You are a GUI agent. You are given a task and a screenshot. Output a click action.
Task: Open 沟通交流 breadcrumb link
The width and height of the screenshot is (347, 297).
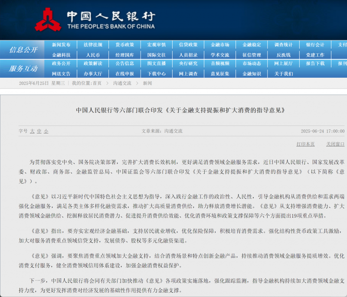point(122,83)
